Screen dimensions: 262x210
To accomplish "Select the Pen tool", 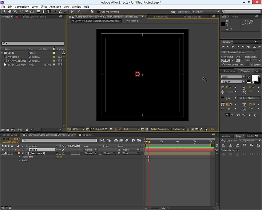I will tap(44, 11).
